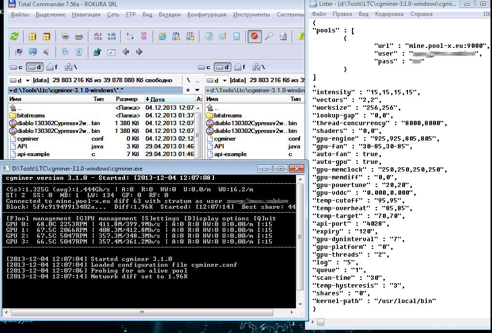Open the Инструменты menu

pyautogui.click(x=252, y=14)
